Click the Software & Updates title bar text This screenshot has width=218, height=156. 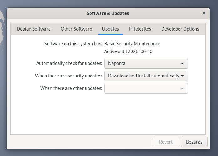(x=108, y=13)
